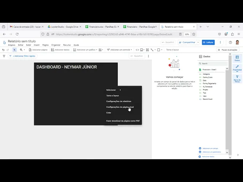The height and width of the screenshot is (182, 243).
Task: Select the rectangle shape tool
Action: tap(159, 50)
